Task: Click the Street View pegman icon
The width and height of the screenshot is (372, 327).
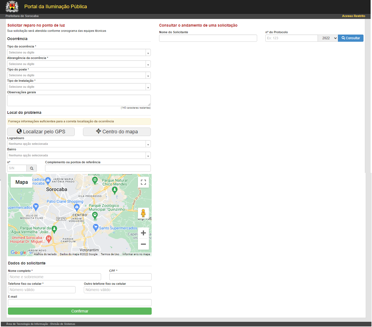Action: [143, 213]
